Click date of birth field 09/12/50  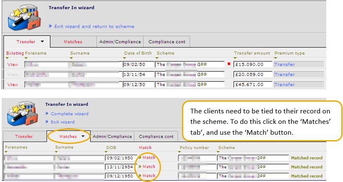pyautogui.click(x=138, y=85)
